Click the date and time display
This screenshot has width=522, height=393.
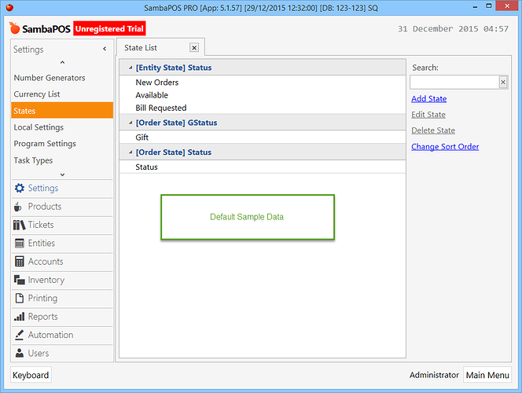point(453,29)
